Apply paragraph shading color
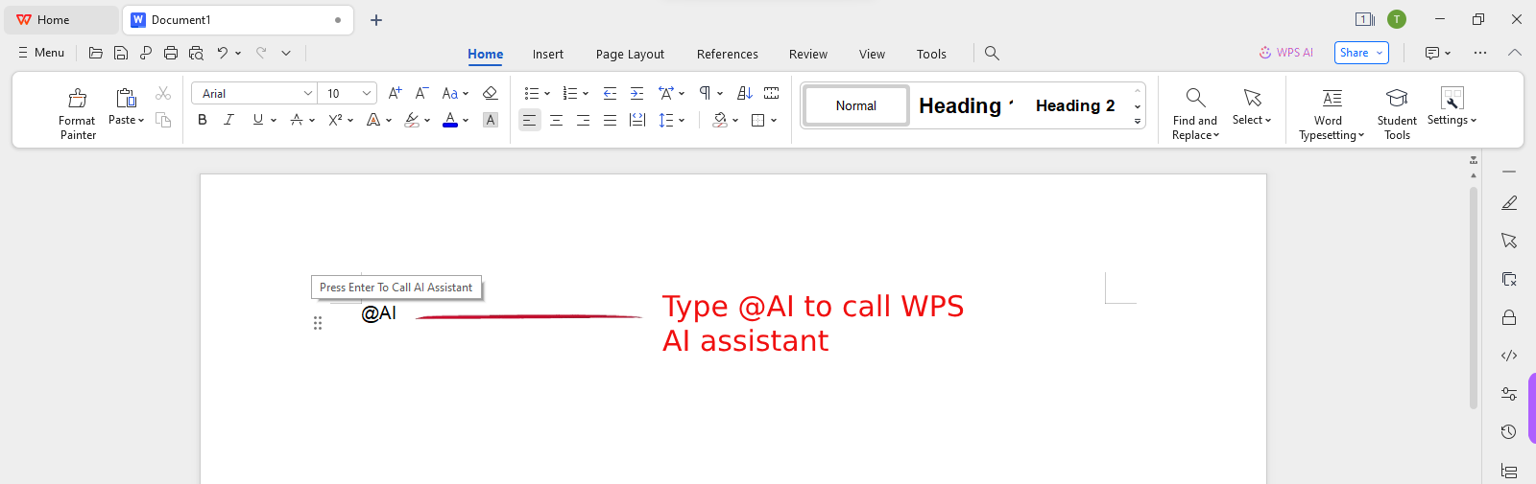This screenshot has height=484, width=1536. [x=720, y=120]
